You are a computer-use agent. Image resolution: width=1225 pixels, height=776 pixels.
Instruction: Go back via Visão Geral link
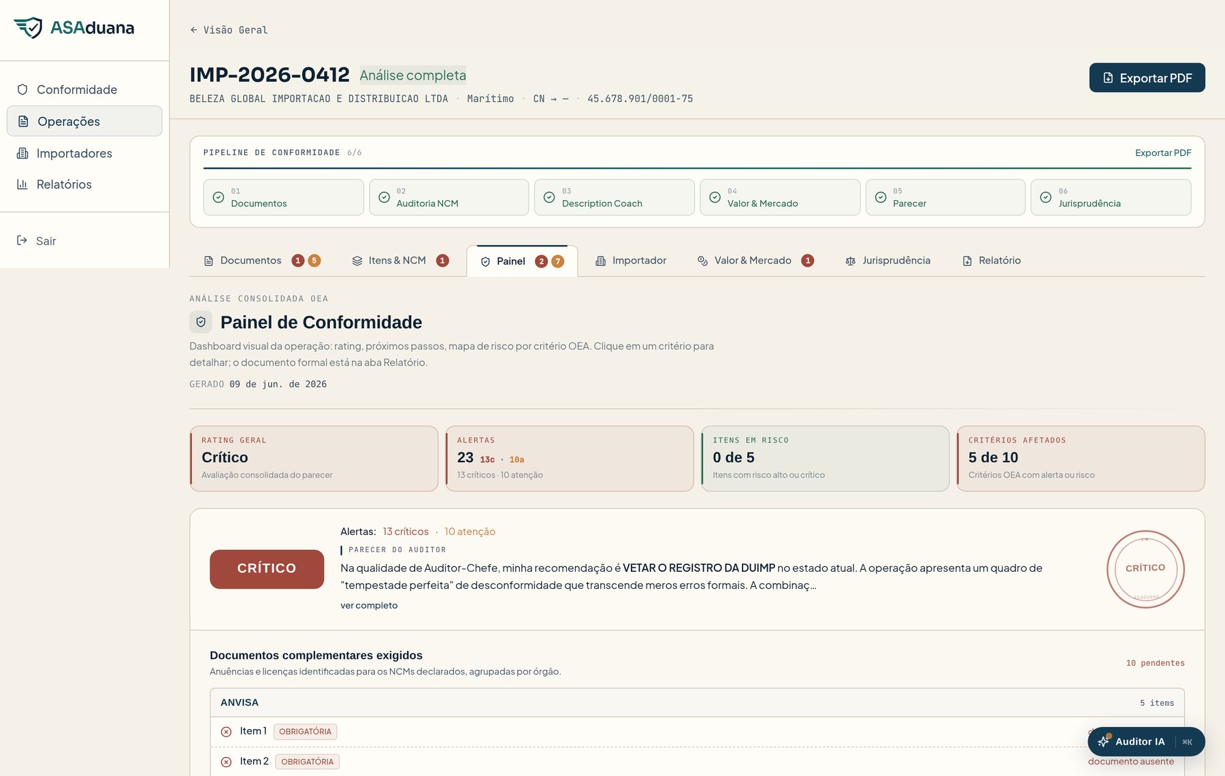[x=229, y=30]
